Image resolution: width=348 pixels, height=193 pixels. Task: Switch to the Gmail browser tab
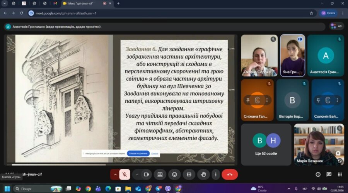(x=55, y=3)
